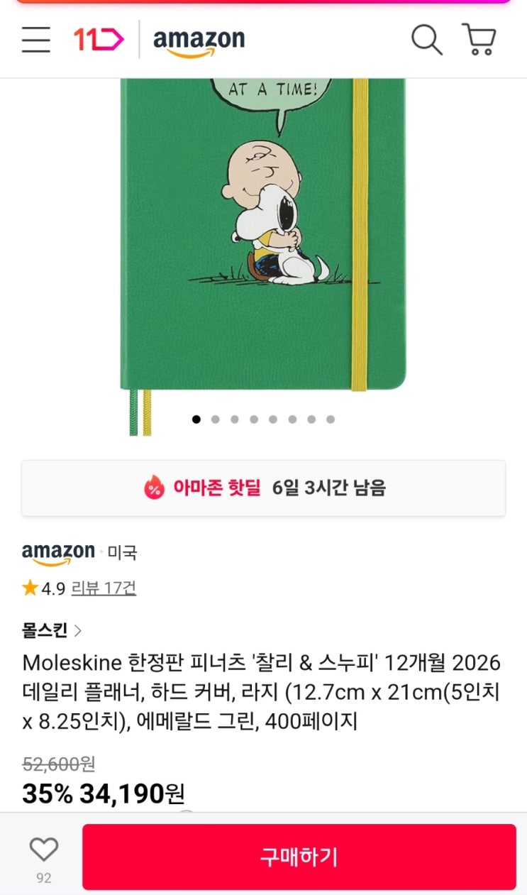Image resolution: width=527 pixels, height=895 pixels.
Task: Select the first image carousel dot
Action: click(x=196, y=419)
